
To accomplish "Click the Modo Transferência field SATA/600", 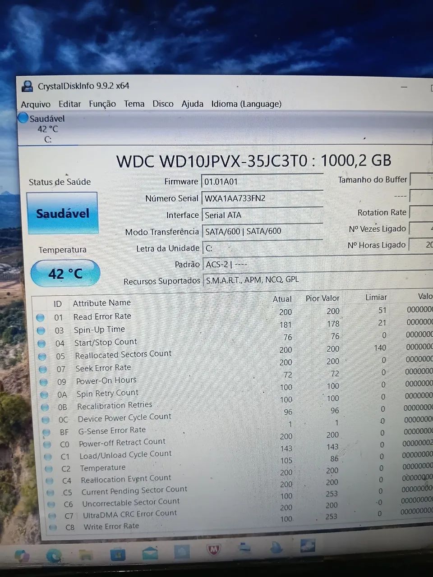I will pos(262,231).
